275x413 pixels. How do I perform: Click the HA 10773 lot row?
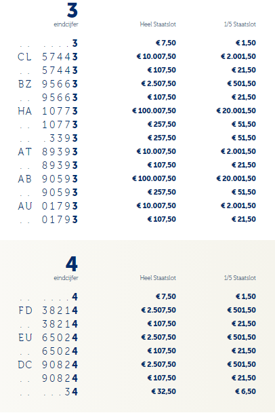click(137, 111)
